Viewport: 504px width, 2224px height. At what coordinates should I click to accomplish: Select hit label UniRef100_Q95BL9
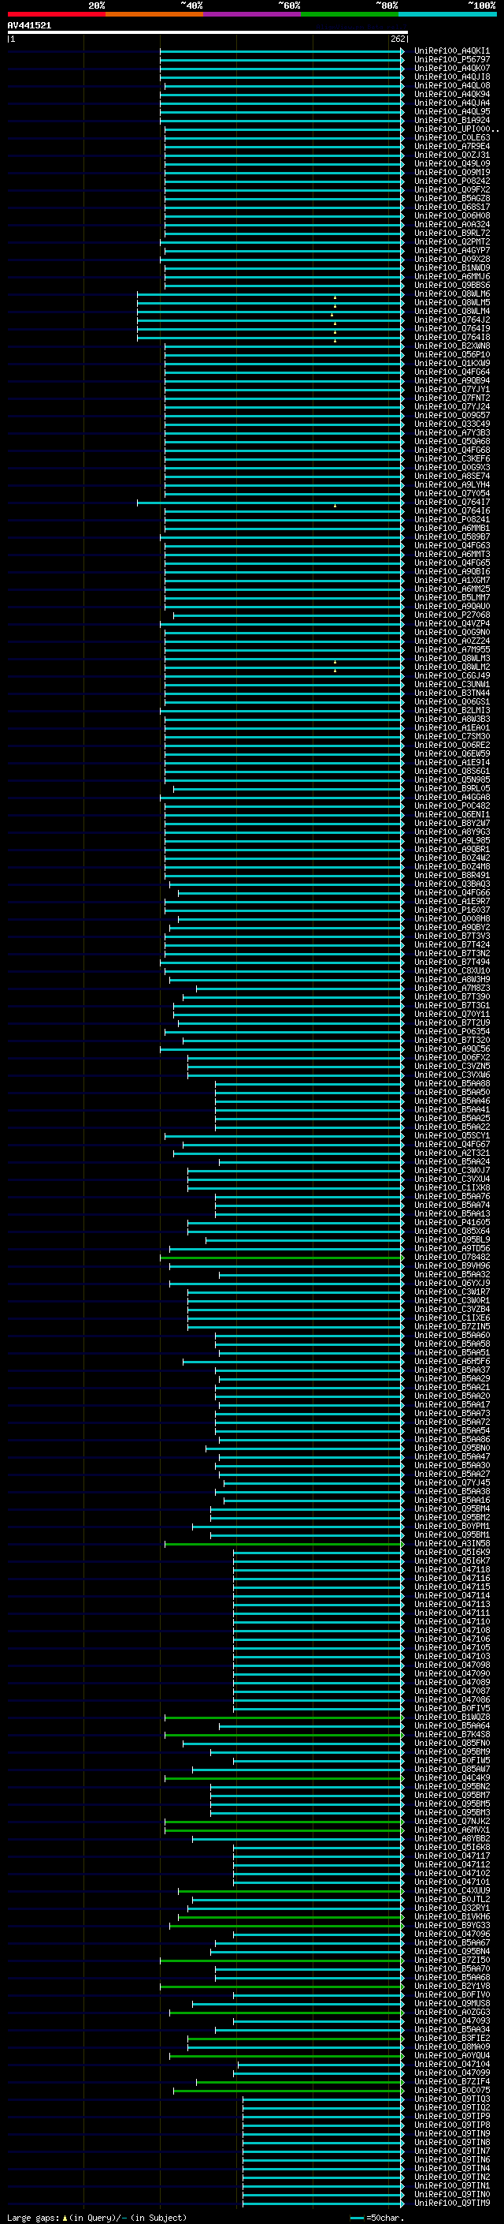[452, 1239]
